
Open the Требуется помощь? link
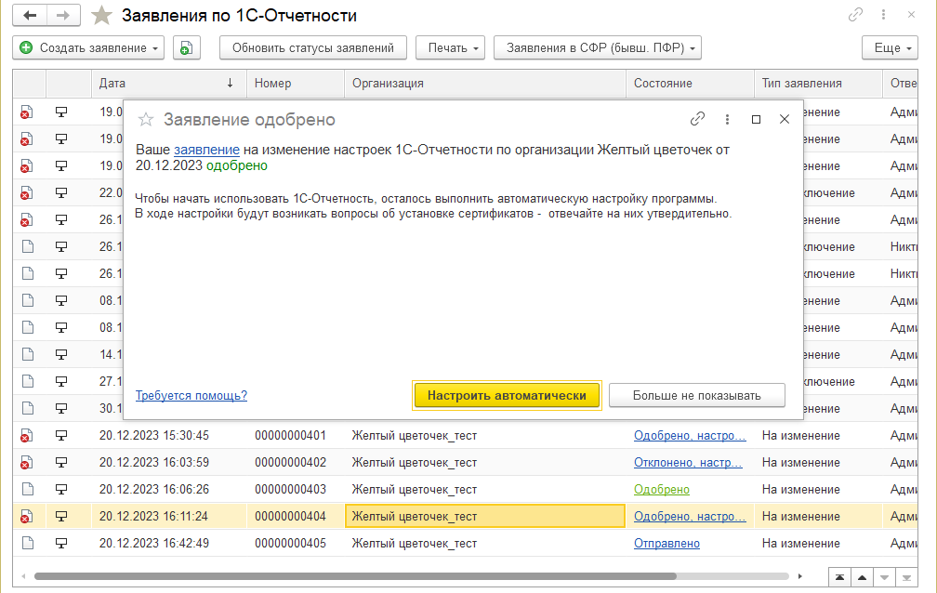point(191,396)
